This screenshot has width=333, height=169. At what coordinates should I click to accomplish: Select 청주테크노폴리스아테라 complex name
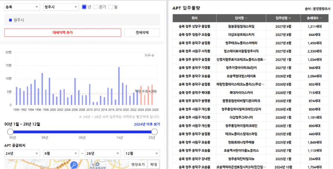[241, 43]
